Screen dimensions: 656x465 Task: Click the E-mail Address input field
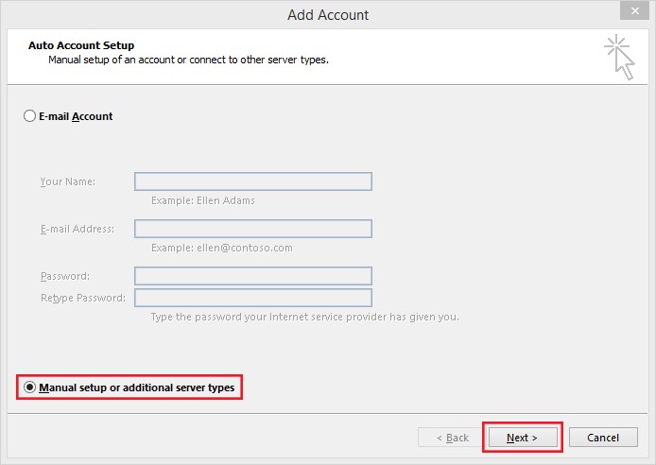point(253,229)
